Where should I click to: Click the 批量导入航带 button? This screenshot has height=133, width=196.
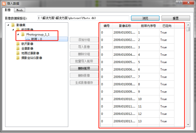click(x=84, y=61)
